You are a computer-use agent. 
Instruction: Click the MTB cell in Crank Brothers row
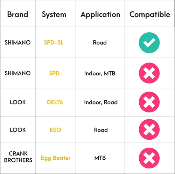(100, 158)
